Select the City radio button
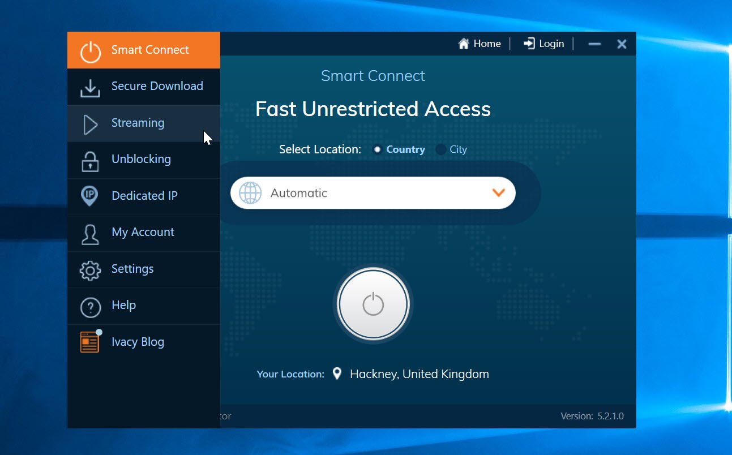This screenshot has height=455, width=732. pyautogui.click(x=440, y=150)
